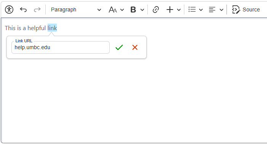
Task: Expand the font size dropdown arrow
Action: coord(122,10)
